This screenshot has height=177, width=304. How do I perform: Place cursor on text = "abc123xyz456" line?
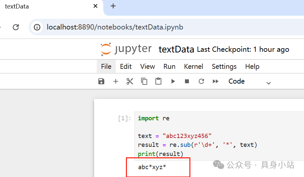point(174,136)
